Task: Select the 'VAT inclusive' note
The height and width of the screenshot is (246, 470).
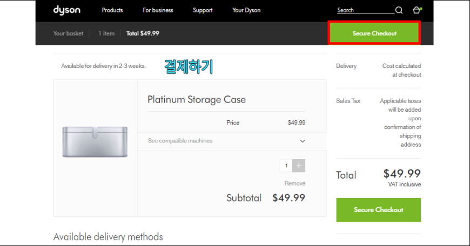Action: 404,184
